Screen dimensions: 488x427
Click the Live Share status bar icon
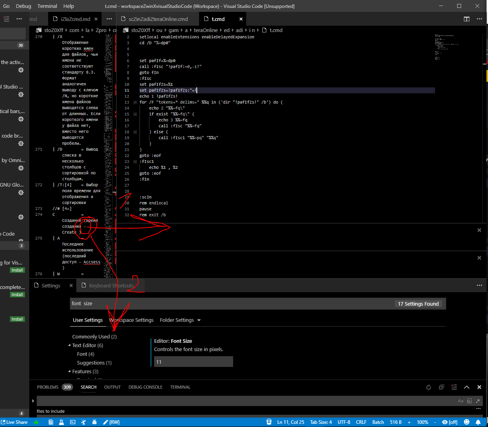coord(14,422)
